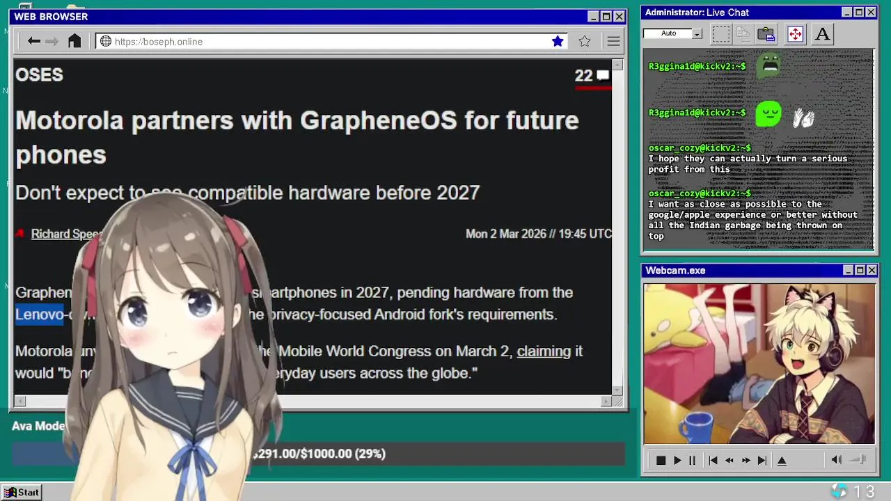Open the browser home page icon
The width and height of the screenshot is (891, 501).
(74, 41)
